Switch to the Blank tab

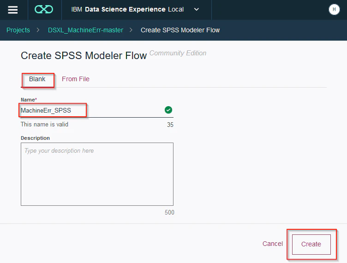click(x=37, y=79)
